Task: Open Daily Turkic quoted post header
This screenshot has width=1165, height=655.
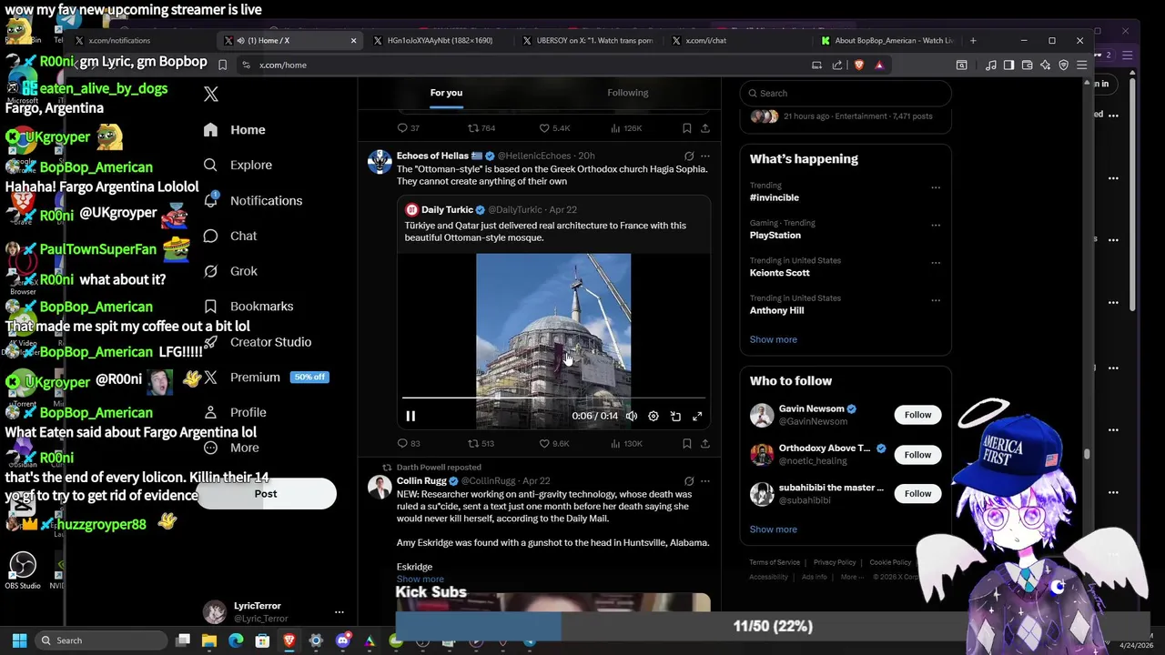Action: pyautogui.click(x=491, y=209)
